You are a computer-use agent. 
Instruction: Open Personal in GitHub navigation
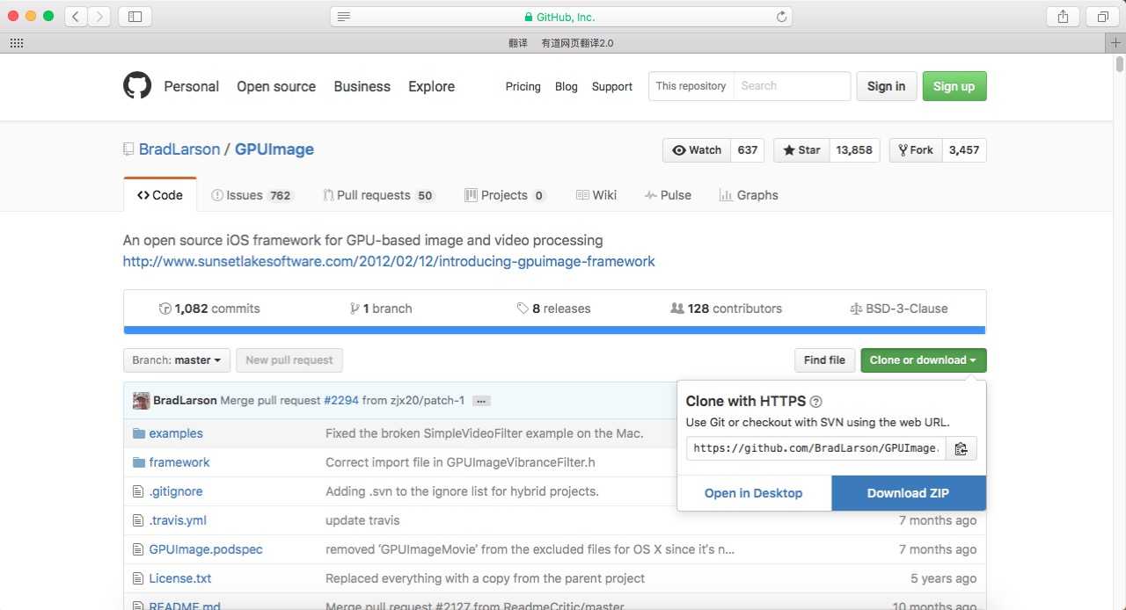coord(191,86)
